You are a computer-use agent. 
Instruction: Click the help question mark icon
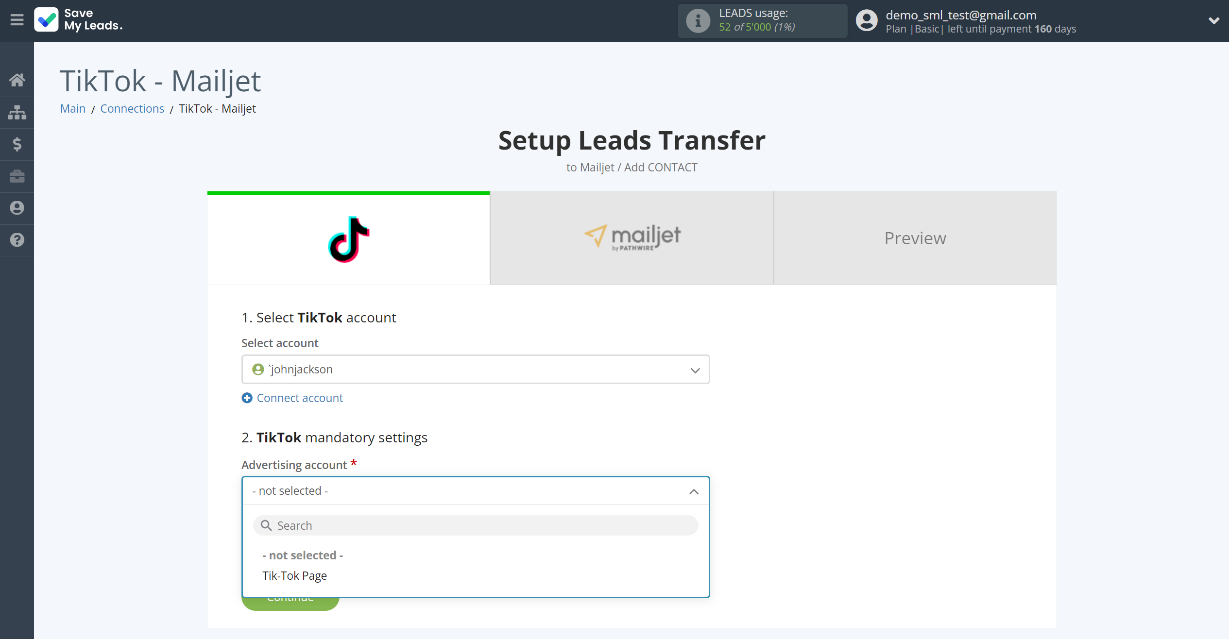17,241
